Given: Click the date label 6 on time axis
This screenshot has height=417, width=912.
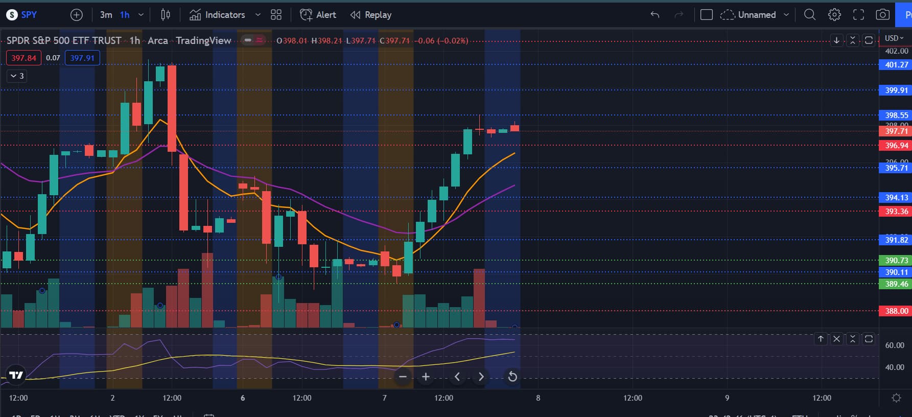Looking at the screenshot, I should tap(243, 398).
